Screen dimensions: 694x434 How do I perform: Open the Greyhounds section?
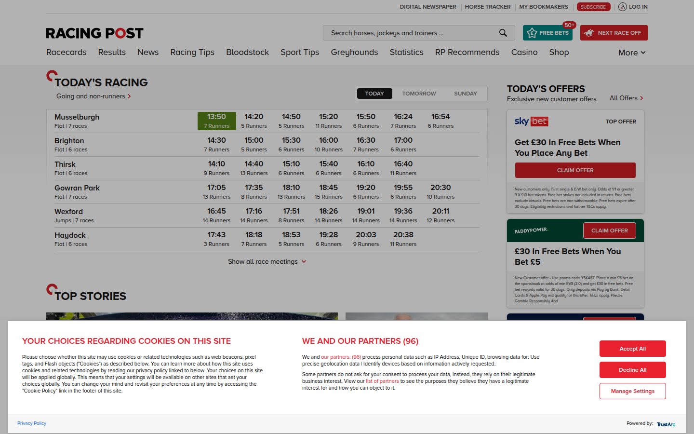pos(354,52)
